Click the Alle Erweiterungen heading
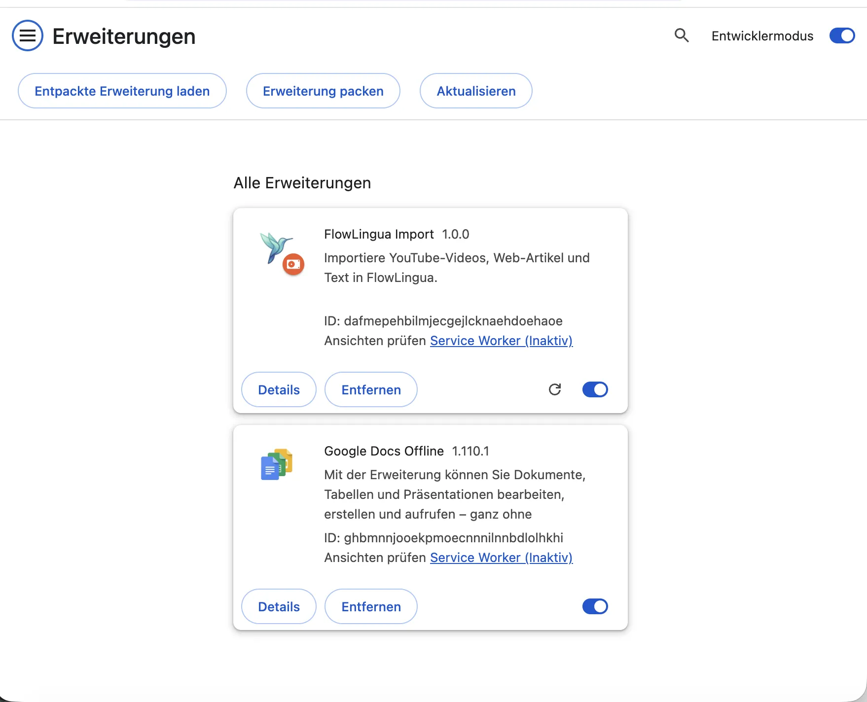This screenshot has height=702, width=867. coord(302,183)
